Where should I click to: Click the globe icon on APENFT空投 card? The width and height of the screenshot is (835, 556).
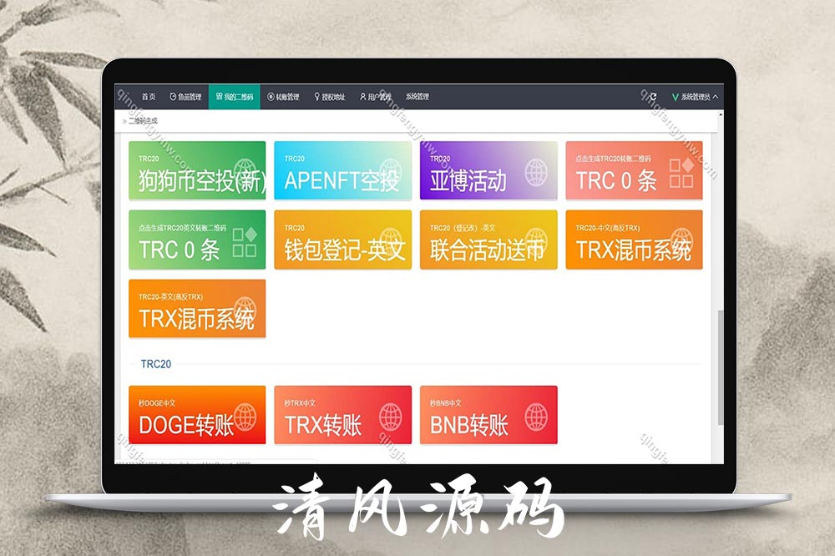pyautogui.click(x=390, y=170)
